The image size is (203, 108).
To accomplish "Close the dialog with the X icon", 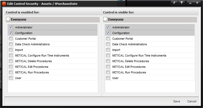I will [x=197, y=3].
